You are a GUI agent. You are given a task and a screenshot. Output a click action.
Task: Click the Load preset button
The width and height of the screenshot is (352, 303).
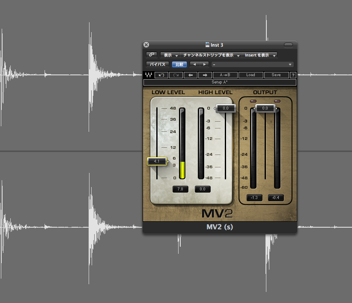coord(251,75)
